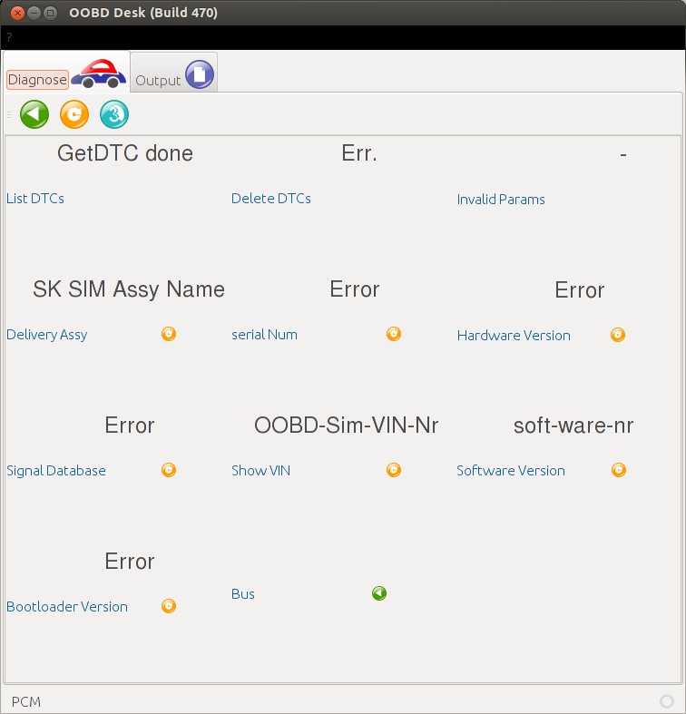The height and width of the screenshot is (714, 686).
Task: Click the status circle in bottom bar
Action: point(666,701)
